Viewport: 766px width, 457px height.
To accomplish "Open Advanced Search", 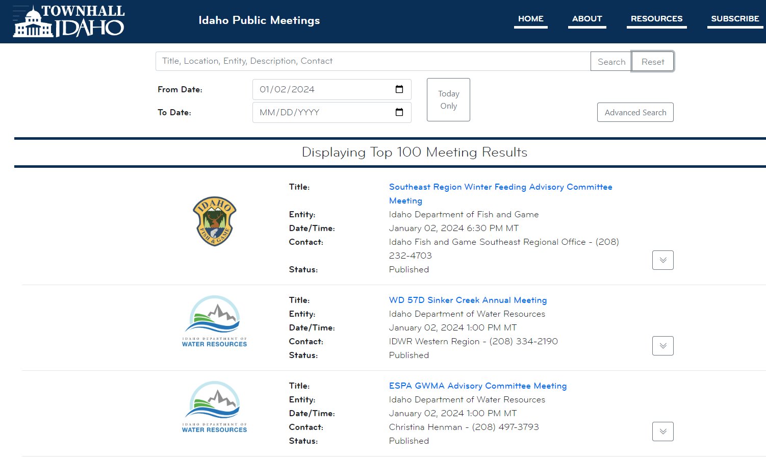I will (635, 113).
